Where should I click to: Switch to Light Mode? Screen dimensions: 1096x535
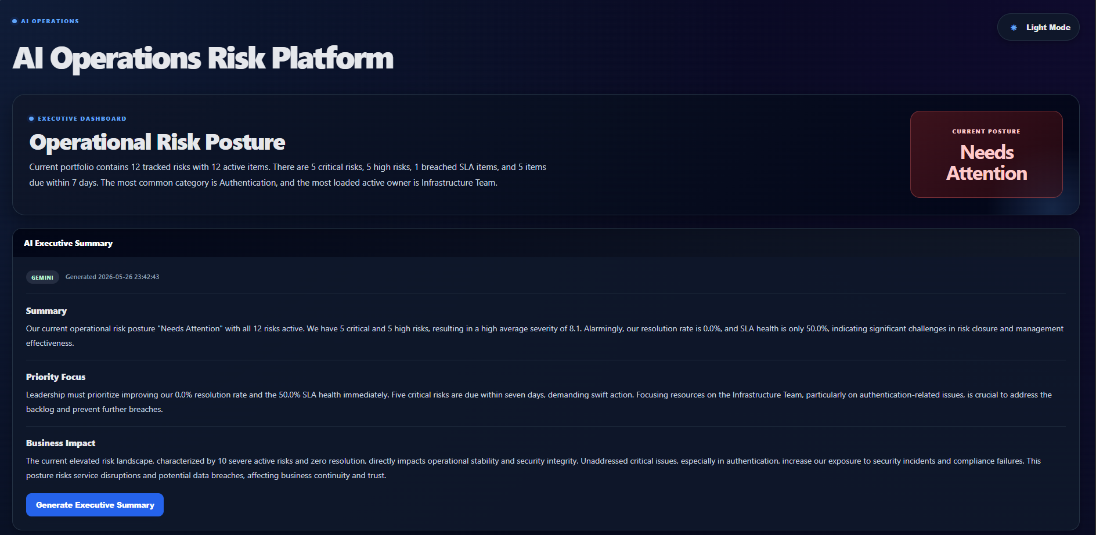(1038, 27)
